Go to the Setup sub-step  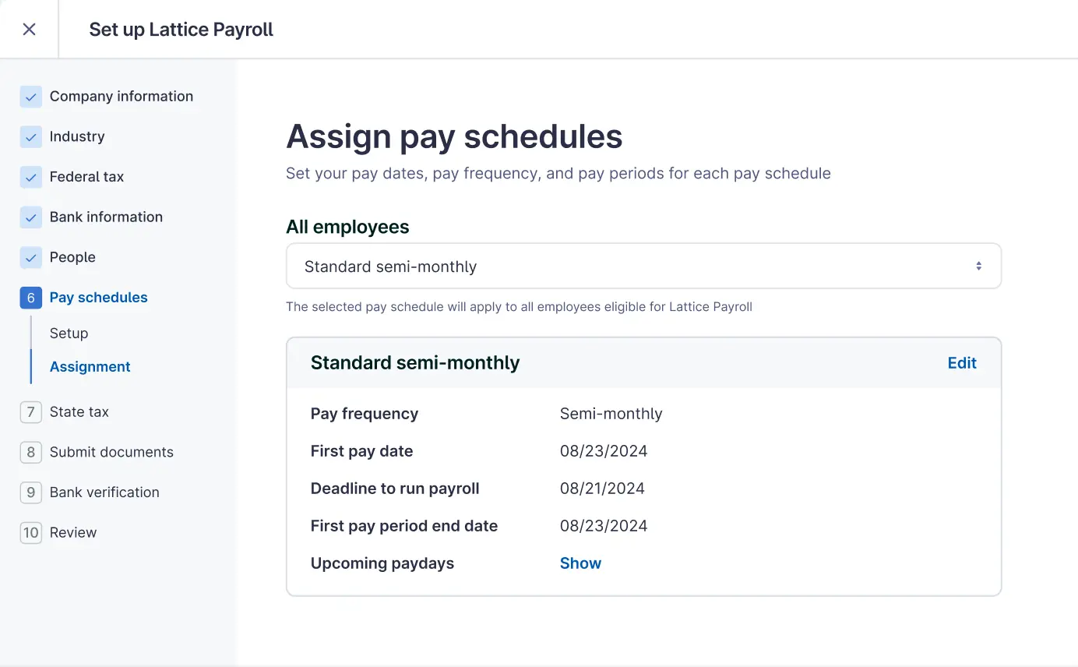coord(69,333)
